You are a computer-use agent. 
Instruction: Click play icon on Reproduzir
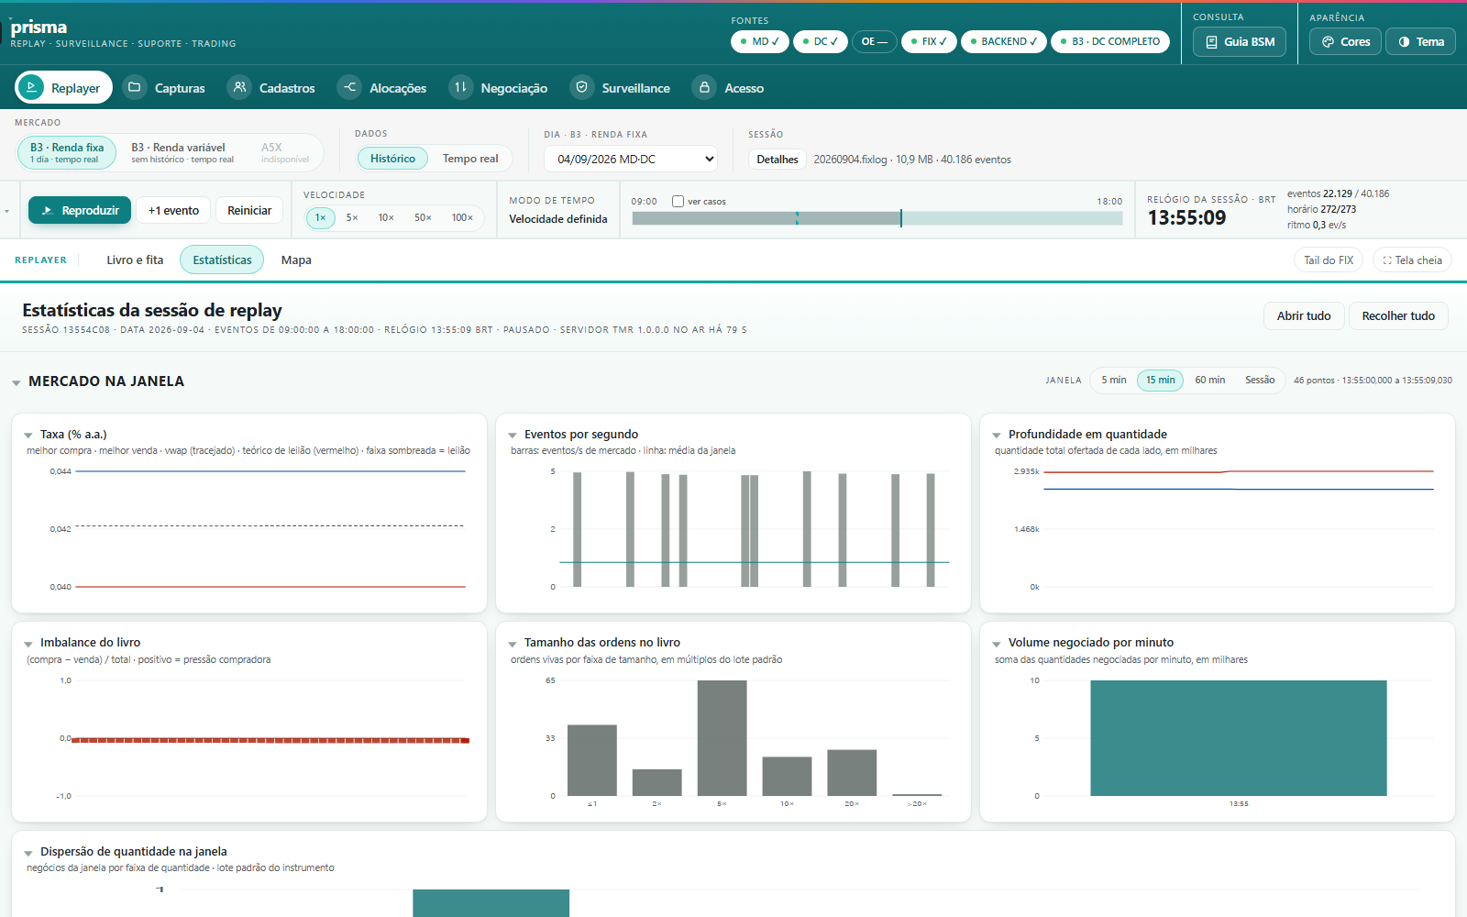click(47, 210)
